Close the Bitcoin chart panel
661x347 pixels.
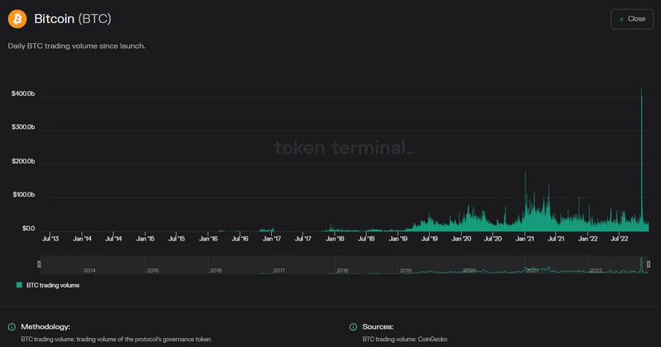tap(632, 19)
